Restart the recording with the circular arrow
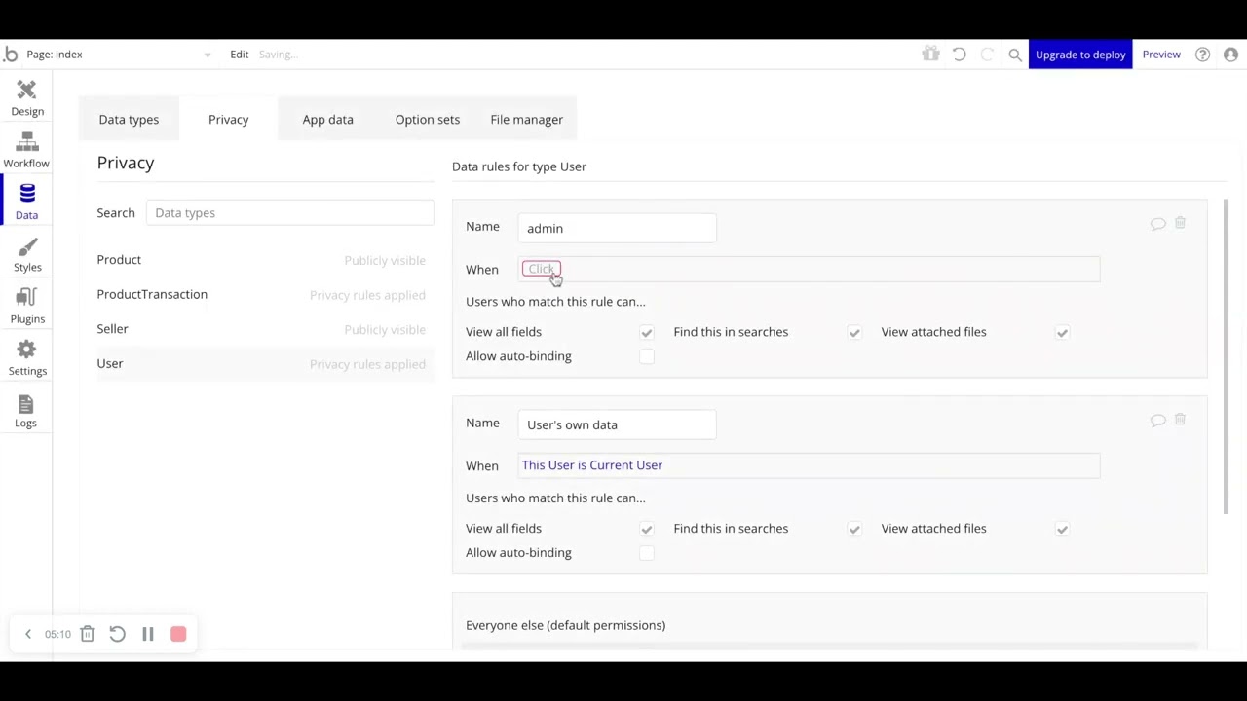 pos(117,634)
